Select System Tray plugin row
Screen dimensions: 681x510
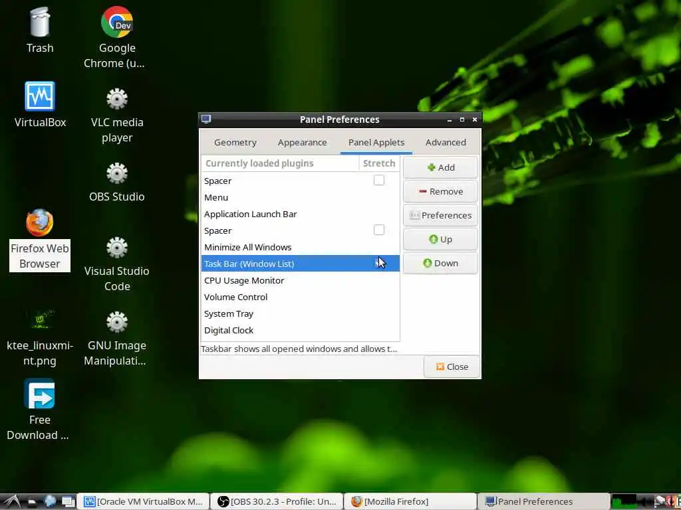click(300, 313)
